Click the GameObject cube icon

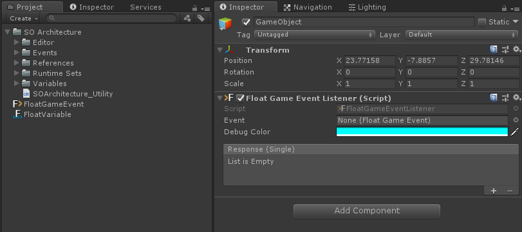(225, 24)
